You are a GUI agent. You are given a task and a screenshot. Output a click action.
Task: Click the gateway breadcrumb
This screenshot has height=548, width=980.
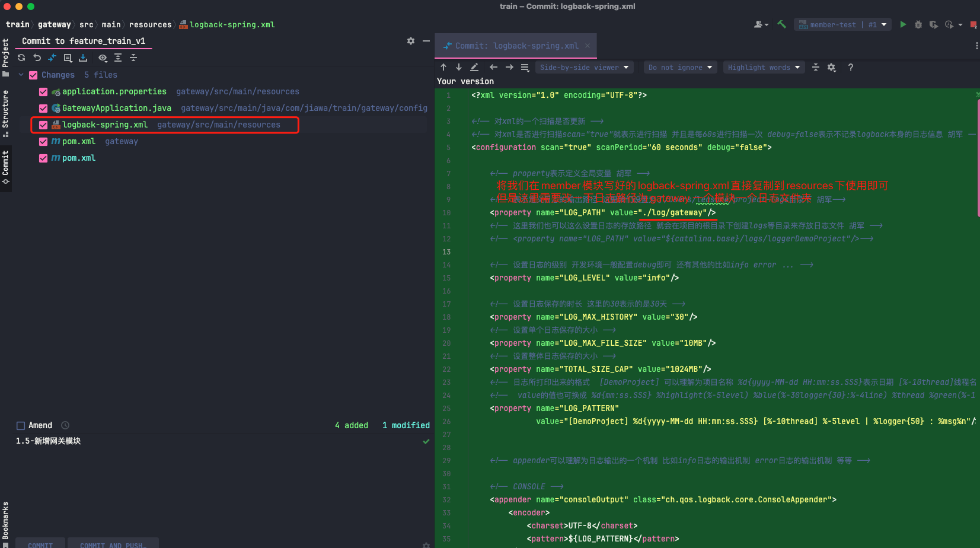(54, 24)
